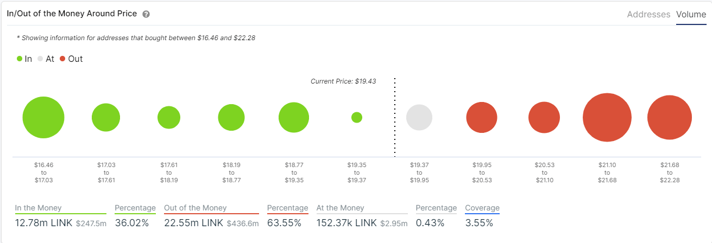
Task: Switch to the Addresses tab
Action: [x=648, y=15]
